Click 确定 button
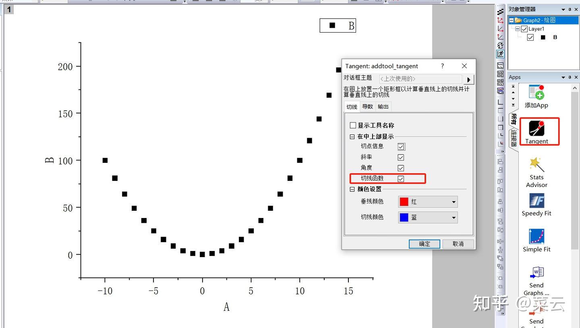The image size is (580, 328). (425, 244)
